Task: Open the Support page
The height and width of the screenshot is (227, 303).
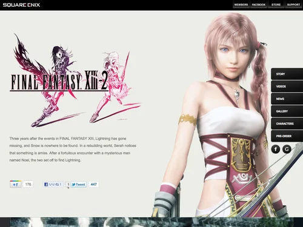Action: click(x=293, y=5)
